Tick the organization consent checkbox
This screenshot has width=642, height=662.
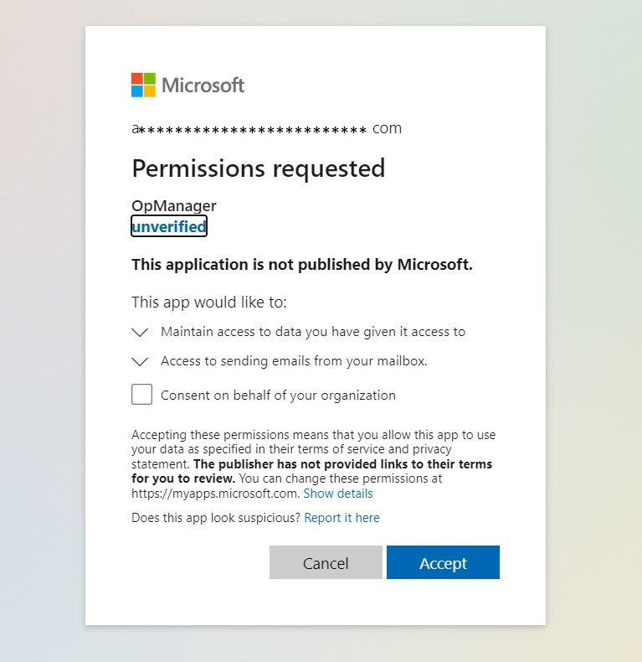(x=142, y=395)
